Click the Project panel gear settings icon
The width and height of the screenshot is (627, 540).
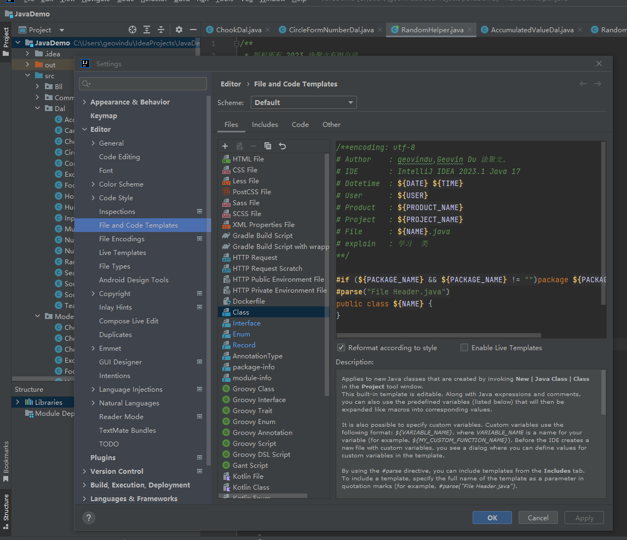(179, 30)
